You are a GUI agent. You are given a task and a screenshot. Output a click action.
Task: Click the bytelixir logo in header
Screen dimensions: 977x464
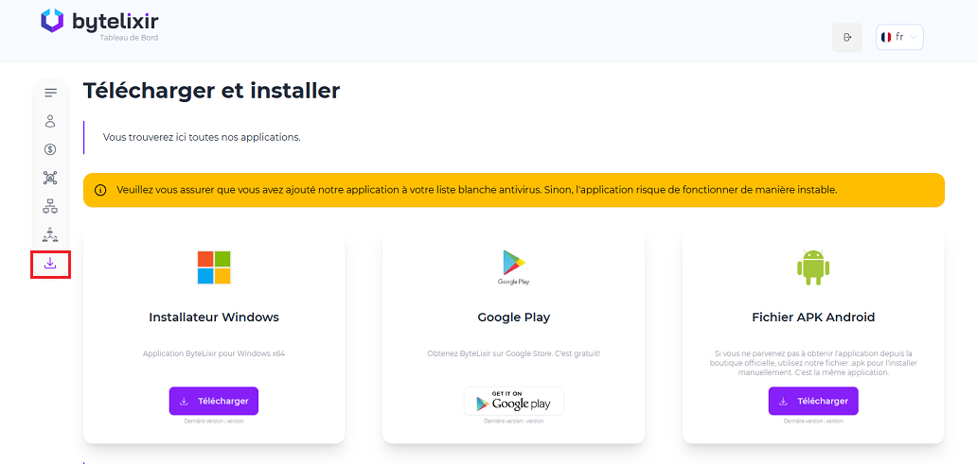click(99, 21)
